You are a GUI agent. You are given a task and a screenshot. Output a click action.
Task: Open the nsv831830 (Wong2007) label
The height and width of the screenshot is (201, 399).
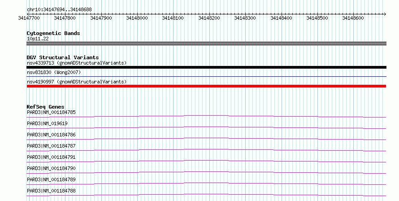(x=54, y=72)
